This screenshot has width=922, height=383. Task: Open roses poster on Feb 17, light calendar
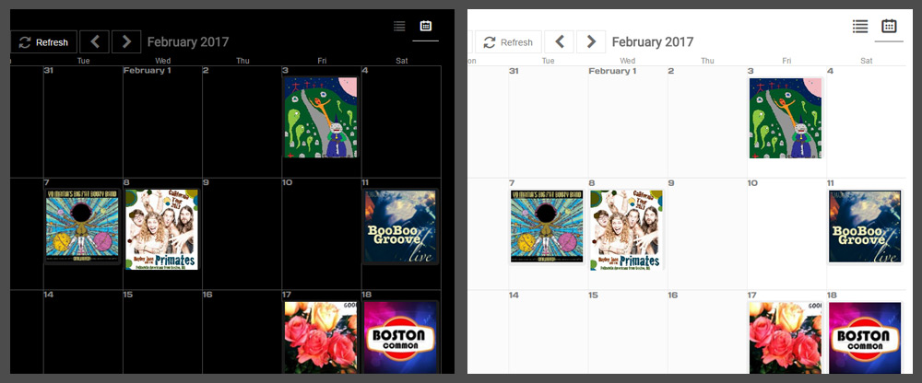[x=785, y=337]
